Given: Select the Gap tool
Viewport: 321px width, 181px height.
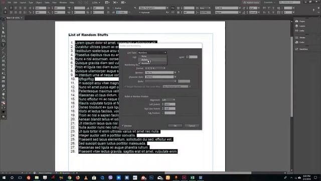Looking at the screenshot, I should tap(4, 36).
